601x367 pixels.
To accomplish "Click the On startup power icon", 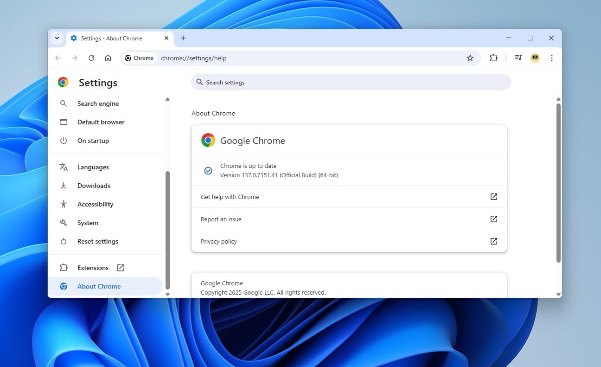I will [x=64, y=141].
